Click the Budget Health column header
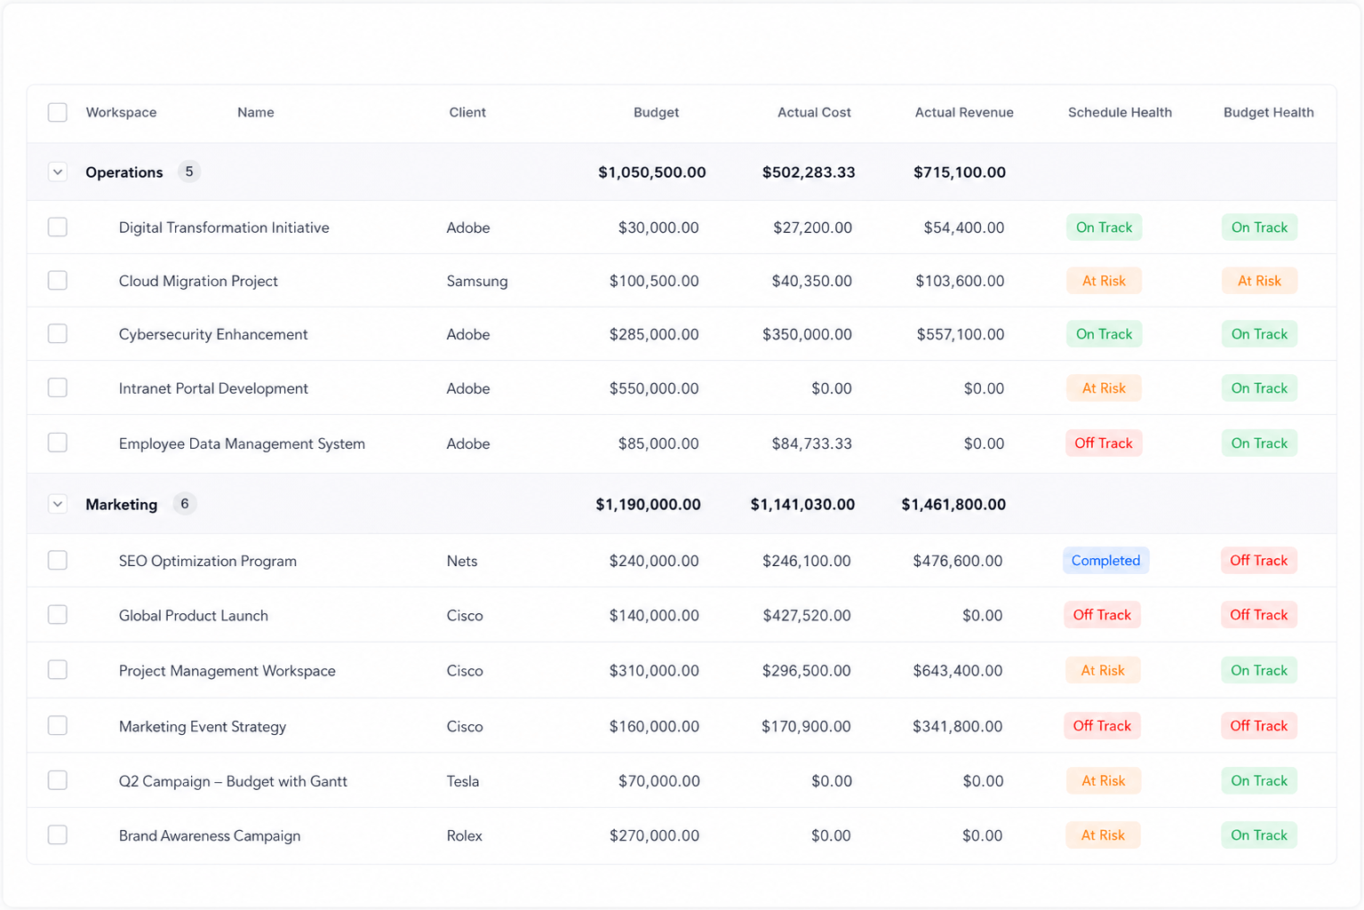The height and width of the screenshot is (910, 1364). click(1268, 112)
